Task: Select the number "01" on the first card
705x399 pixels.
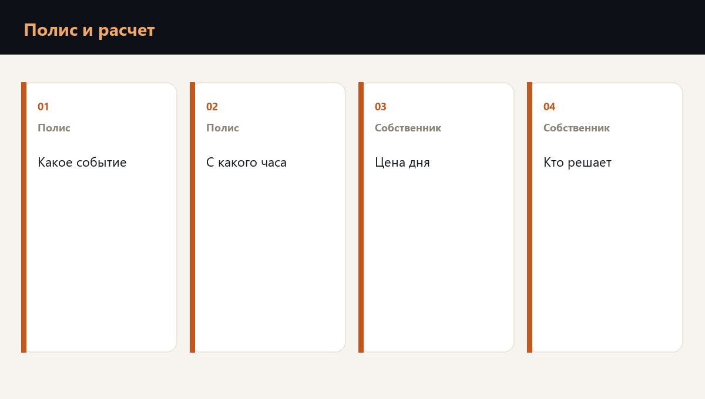Action: tap(43, 107)
